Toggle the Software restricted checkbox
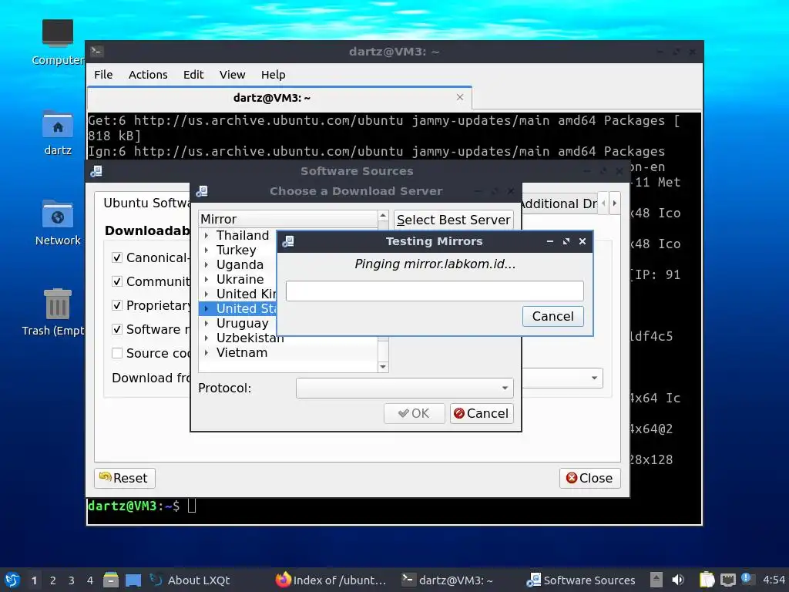Viewport: 789px width, 592px height. [117, 329]
